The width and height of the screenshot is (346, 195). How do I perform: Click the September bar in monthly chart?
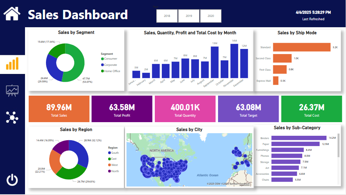(215, 62)
